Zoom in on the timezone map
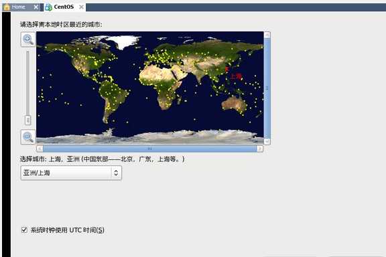Image resolution: width=386 pixels, height=257 pixels. click(28, 39)
